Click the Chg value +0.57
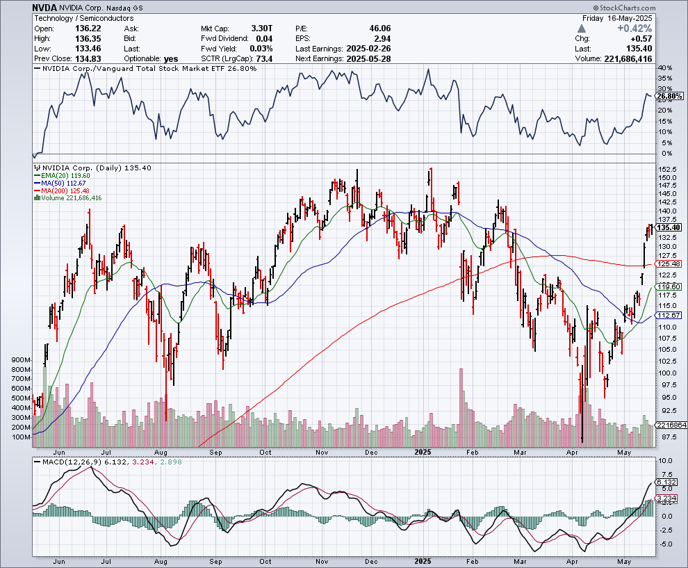This screenshot has width=688, height=568. 640,39
